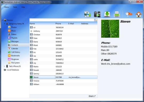Click Main:89 in the details panel
The width and height of the screenshot is (144, 102).
[x=105, y=50]
